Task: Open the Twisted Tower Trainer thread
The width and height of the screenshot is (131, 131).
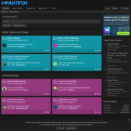Action: tap(115, 90)
